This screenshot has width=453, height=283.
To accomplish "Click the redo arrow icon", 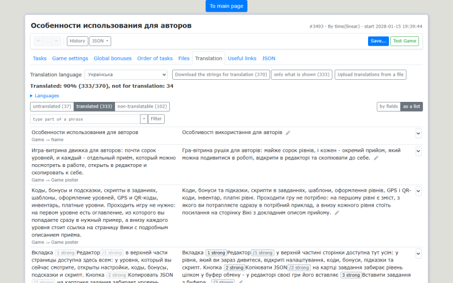I will click(56, 41).
